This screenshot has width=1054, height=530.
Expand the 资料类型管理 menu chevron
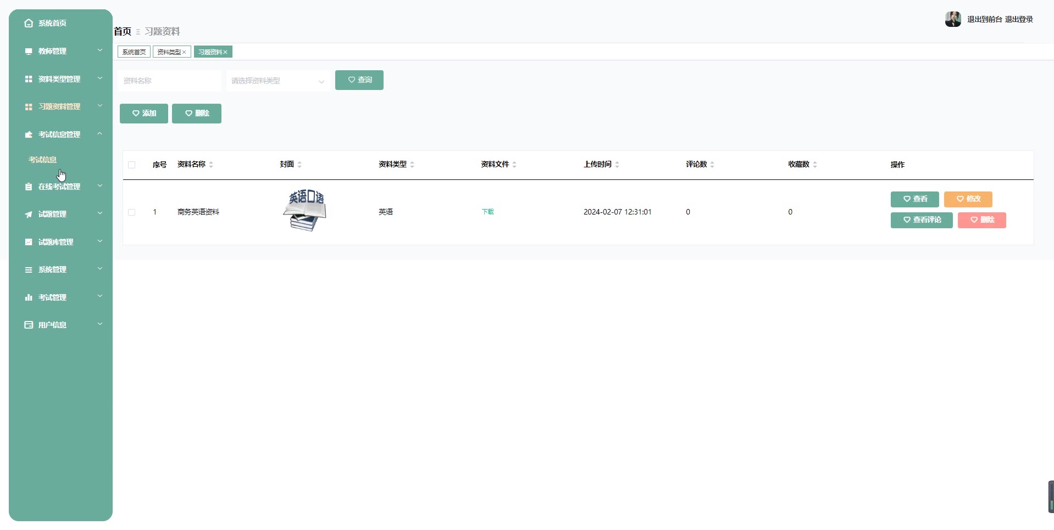100,78
